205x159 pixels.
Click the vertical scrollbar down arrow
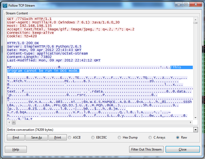[x=196, y=118]
